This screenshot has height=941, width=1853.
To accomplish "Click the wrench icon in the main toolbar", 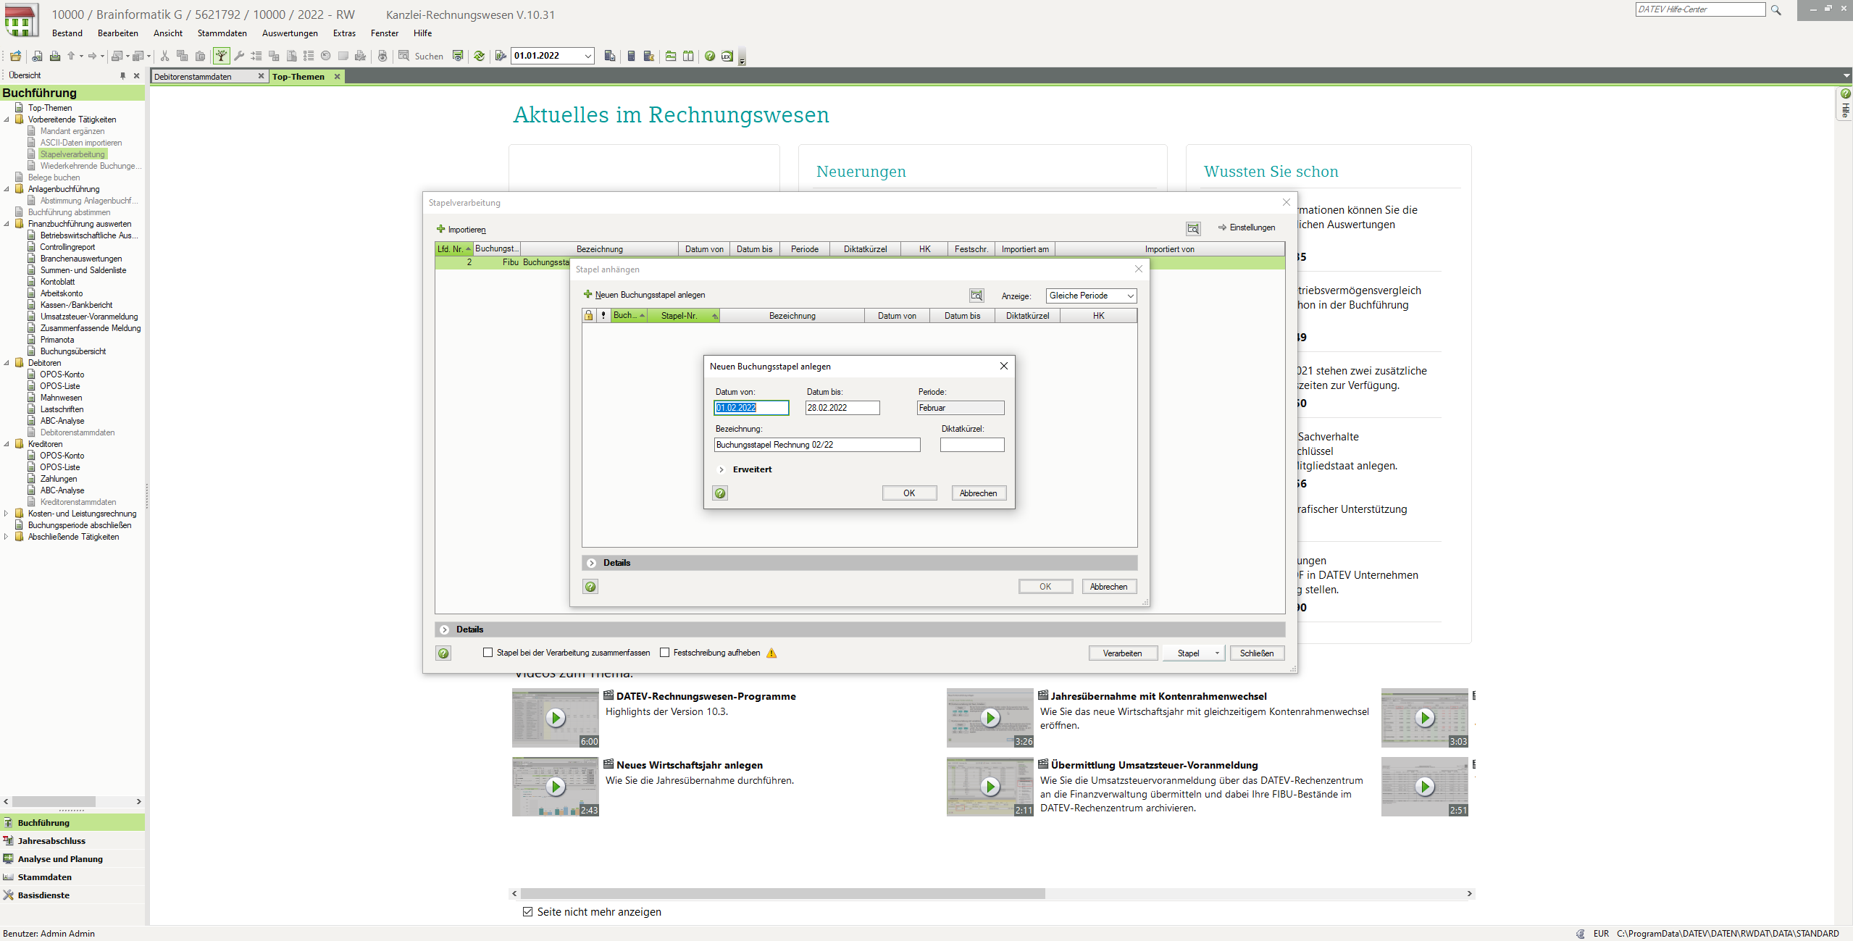I will pyautogui.click(x=238, y=56).
